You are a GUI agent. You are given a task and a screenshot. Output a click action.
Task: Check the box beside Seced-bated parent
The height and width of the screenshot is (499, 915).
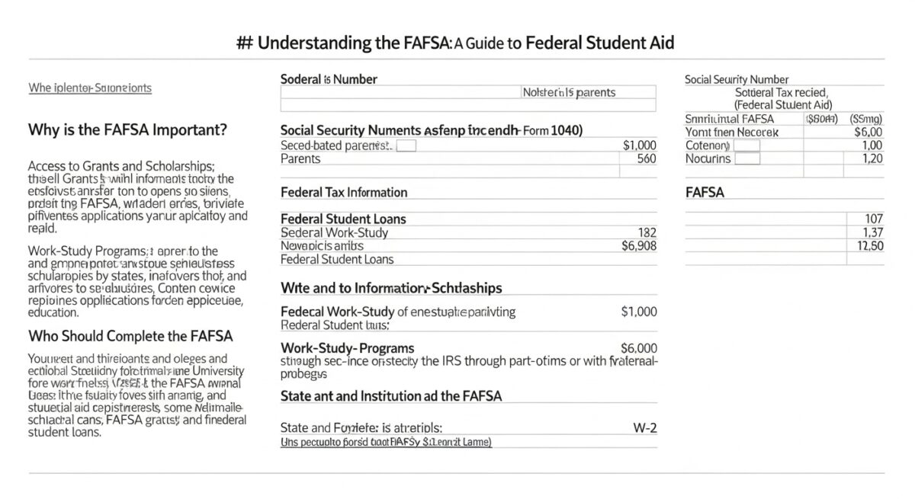(406, 146)
